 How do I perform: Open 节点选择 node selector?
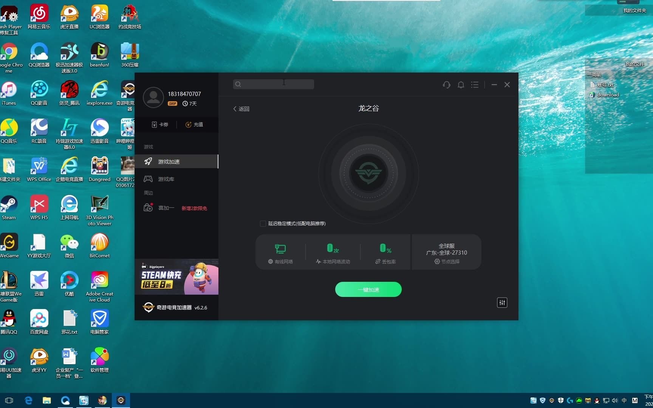447,261
